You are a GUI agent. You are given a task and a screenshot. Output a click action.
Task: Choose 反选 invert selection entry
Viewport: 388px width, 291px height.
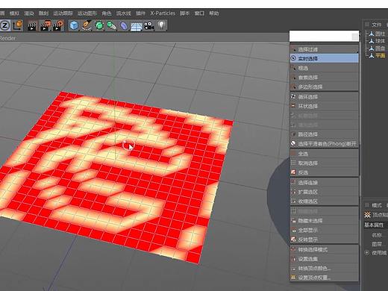point(325,172)
